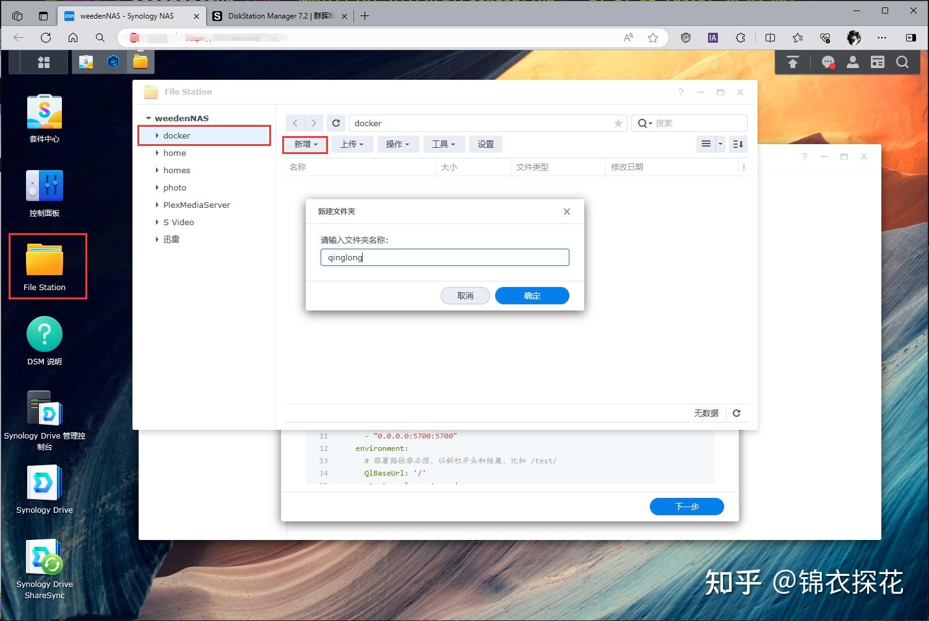This screenshot has width=929, height=621.
Task: Open a new browser tab
Action: [x=365, y=16]
